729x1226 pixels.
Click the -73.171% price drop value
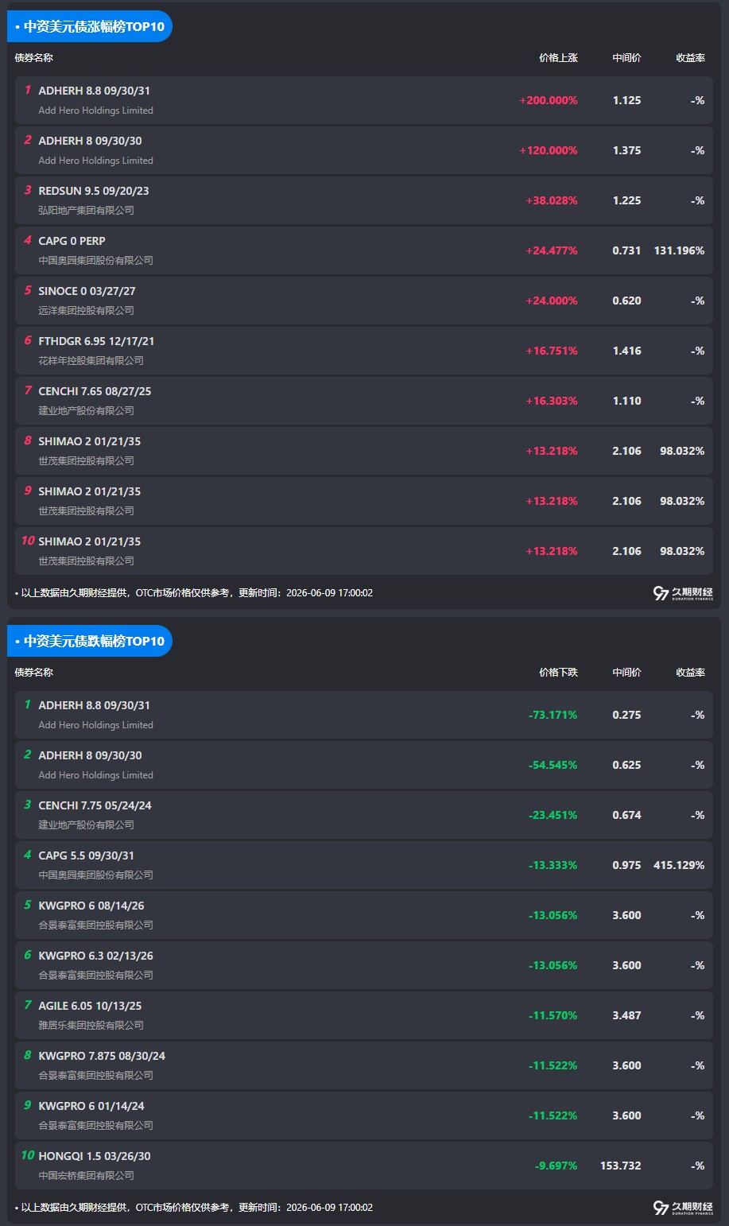click(553, 715)
